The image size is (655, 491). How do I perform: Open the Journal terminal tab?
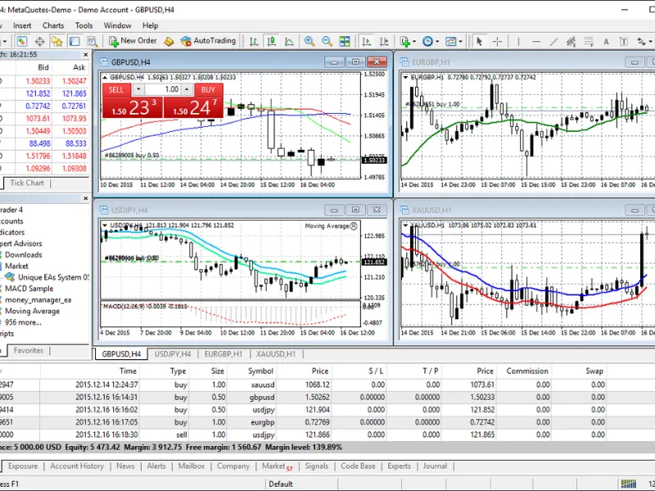[x=435, y=466]
